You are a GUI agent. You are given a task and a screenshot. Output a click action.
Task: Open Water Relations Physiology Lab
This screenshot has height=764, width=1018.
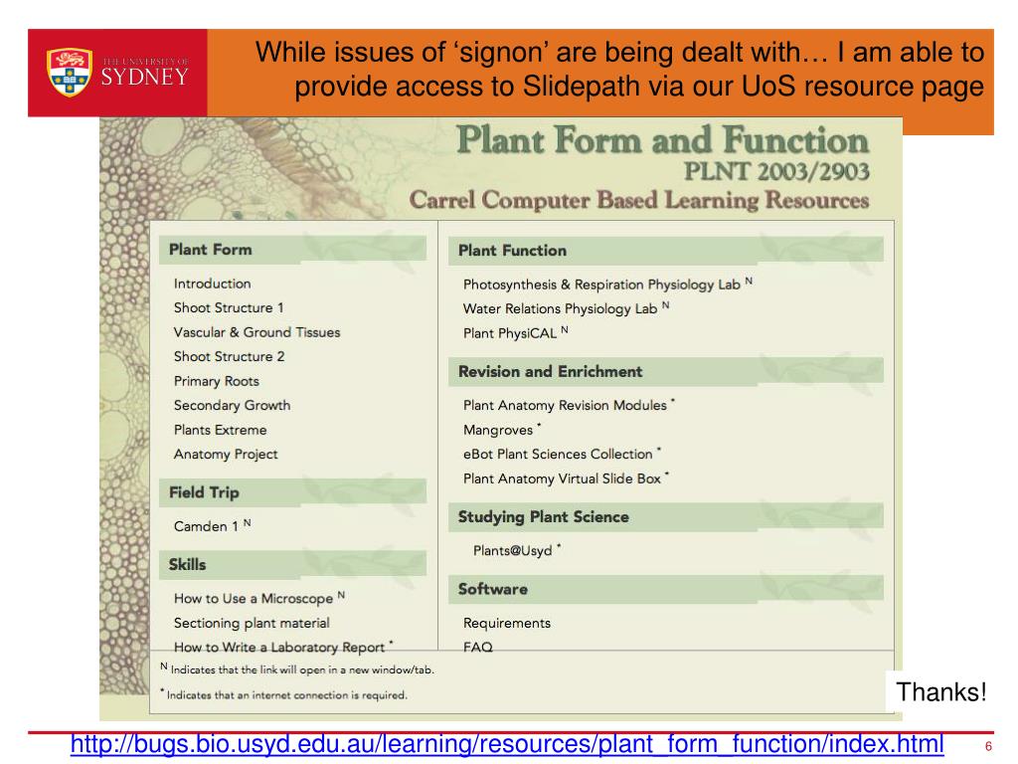(x=566, y=308)
